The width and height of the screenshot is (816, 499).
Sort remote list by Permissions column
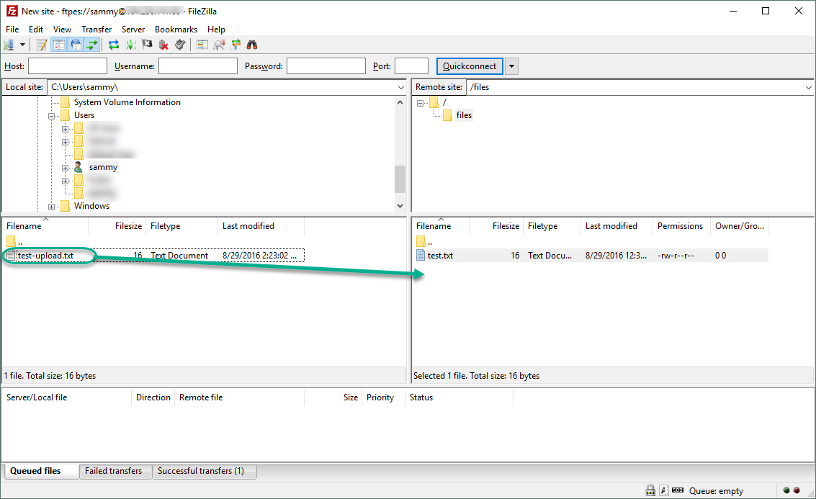click(681, 226)
